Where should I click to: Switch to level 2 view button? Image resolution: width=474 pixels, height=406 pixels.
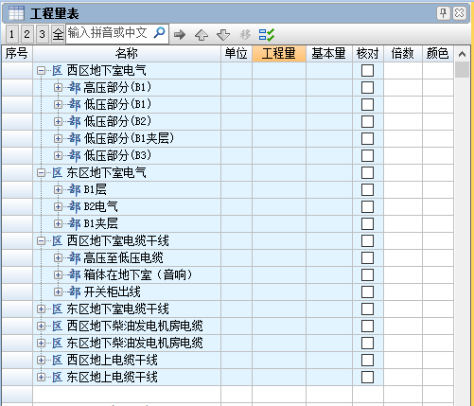point(26,34)
